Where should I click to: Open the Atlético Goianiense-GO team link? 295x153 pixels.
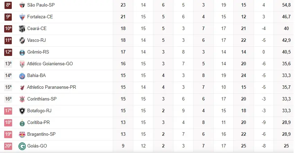coord(50,64)
